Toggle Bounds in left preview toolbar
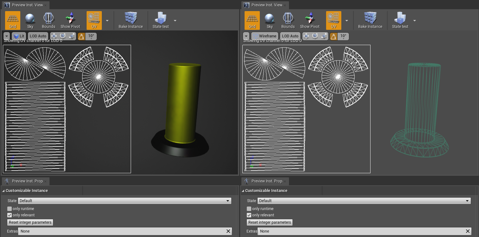Image resolution: width=479 pixels, height=237 pixels. 49,21
